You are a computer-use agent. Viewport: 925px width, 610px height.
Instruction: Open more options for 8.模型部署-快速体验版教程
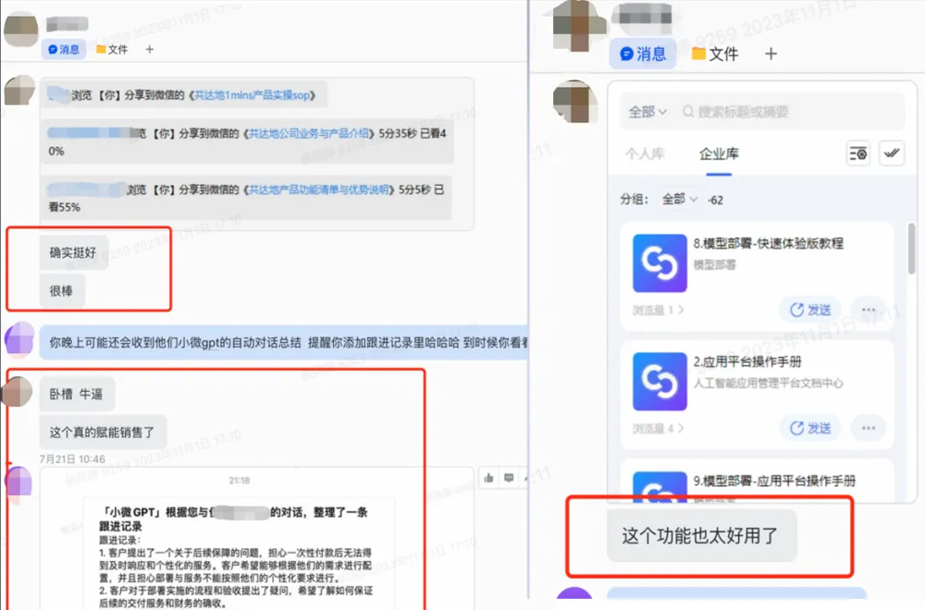pyautogui.click(x=868, y=310)
